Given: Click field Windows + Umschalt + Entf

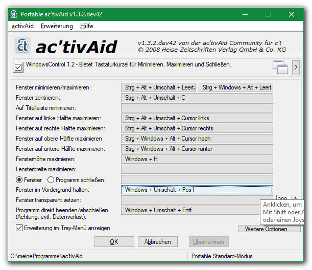Looking at the screenshot, I should click(190, 210).
